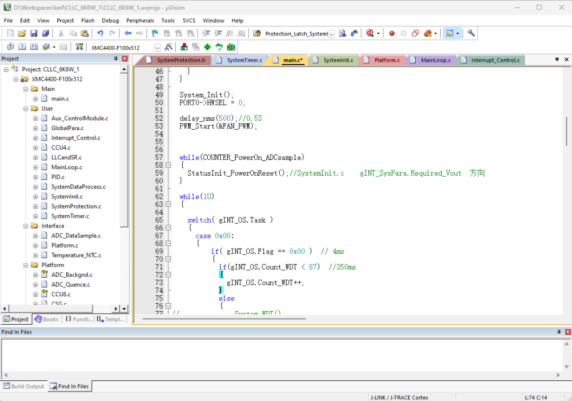
Task: Click the Undo arrow icon
Action: coord(100,33)
